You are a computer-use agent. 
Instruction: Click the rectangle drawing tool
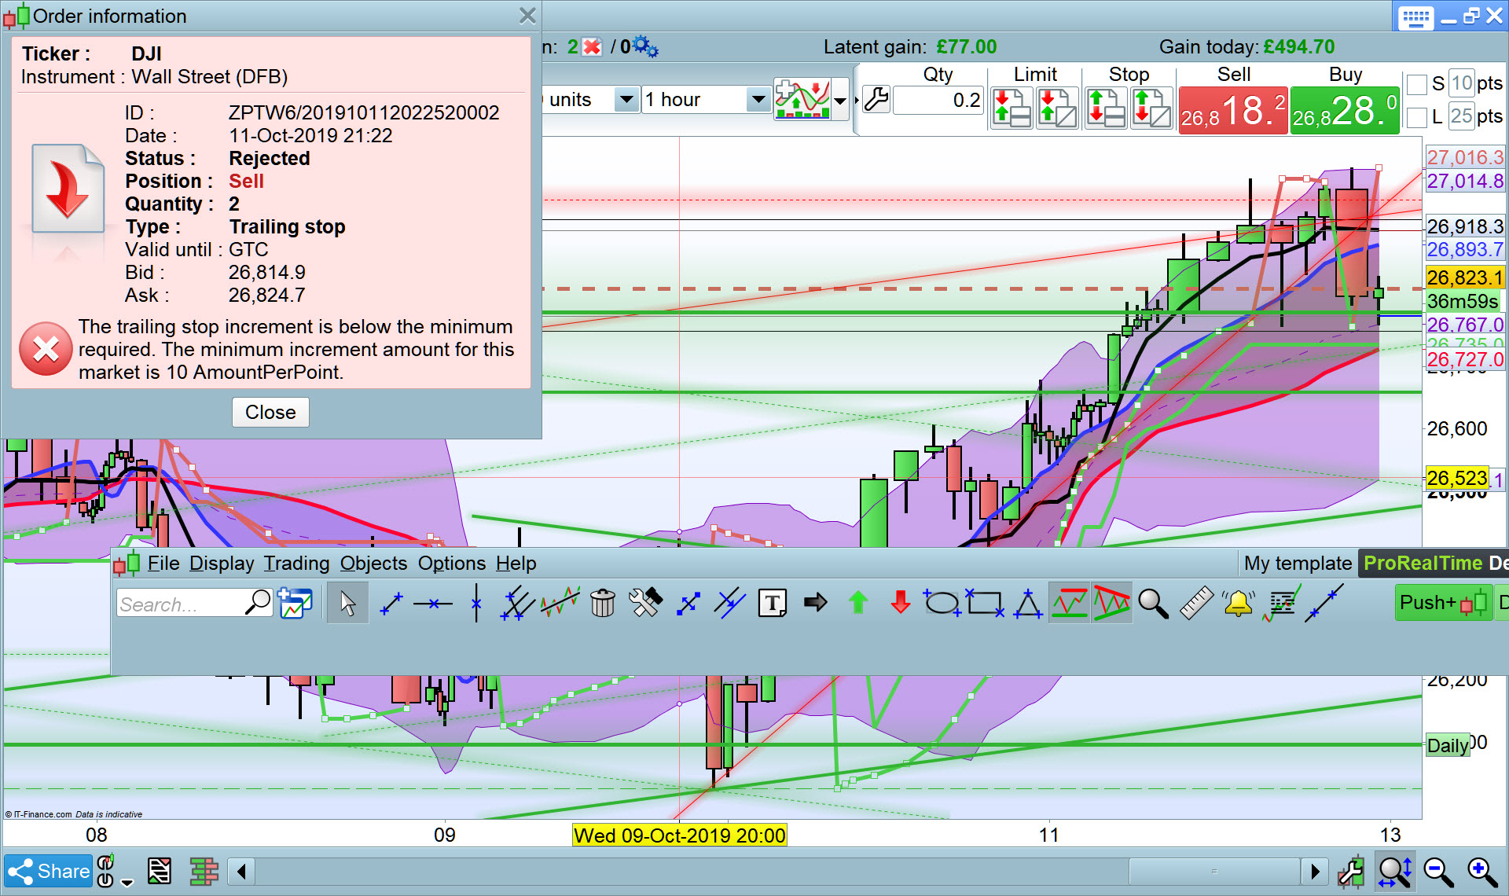984,604
